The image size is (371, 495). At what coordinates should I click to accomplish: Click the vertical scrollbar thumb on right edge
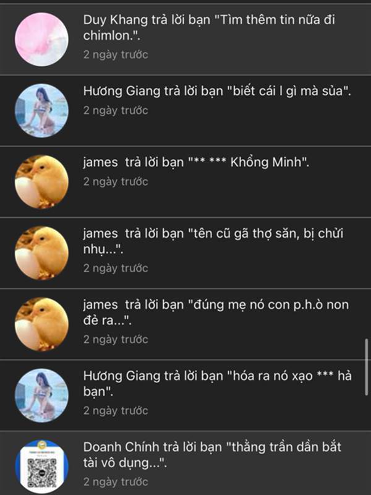click(366, 367)
